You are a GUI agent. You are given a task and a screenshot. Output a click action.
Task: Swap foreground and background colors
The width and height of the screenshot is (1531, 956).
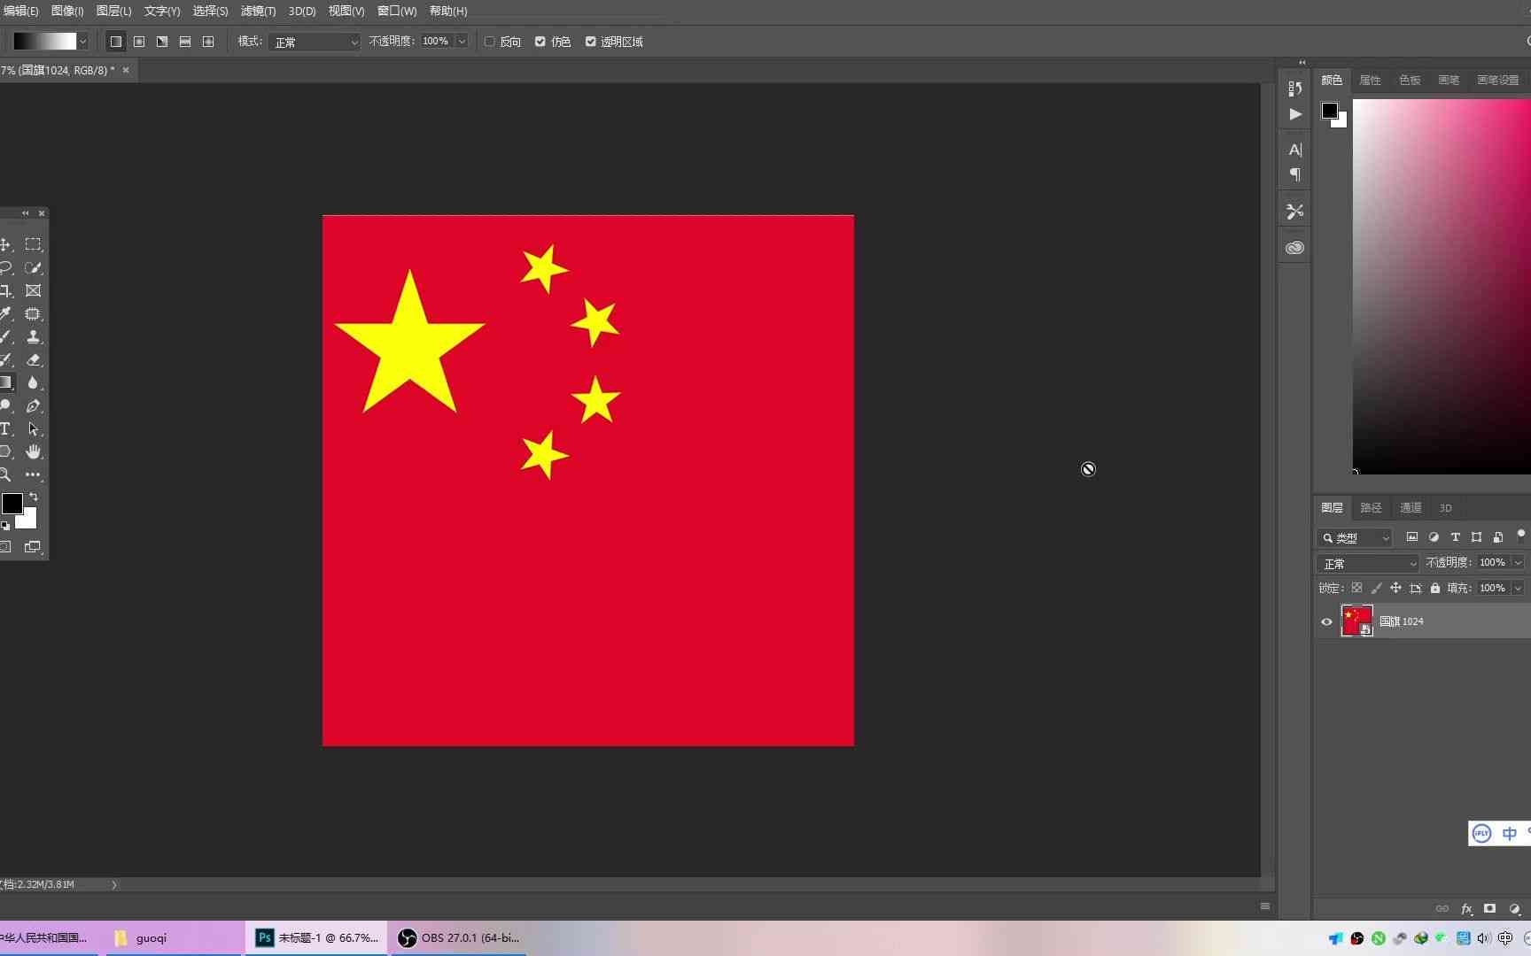pyautogui.click(x=34, y=497)
